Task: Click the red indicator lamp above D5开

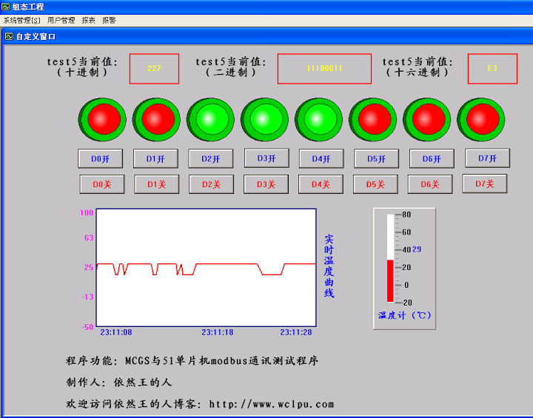Action: point(373,120)
